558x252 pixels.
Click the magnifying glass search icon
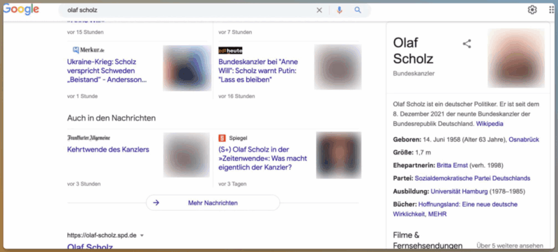point(358,10)
